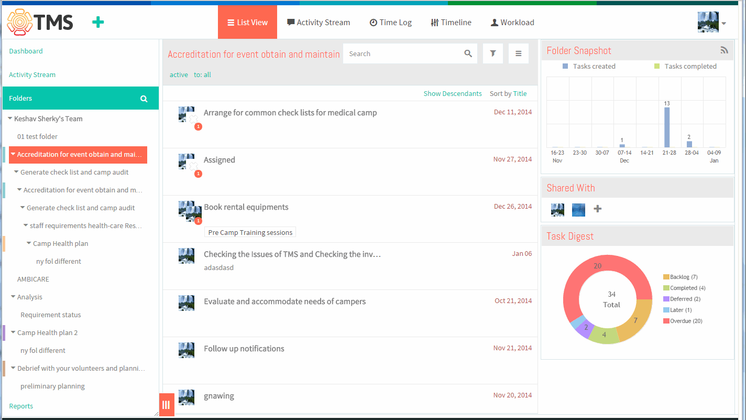The width and height of the screenshot is (746, 420).
Task: Open the Time Log tab
Action: click(x=391, y=23)
